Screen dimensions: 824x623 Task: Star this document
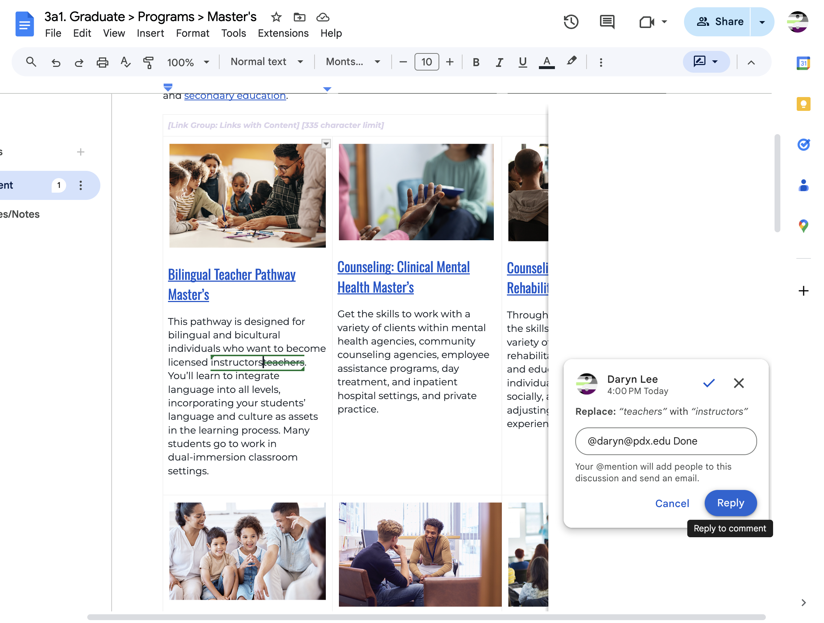click(x=276, y=17)
